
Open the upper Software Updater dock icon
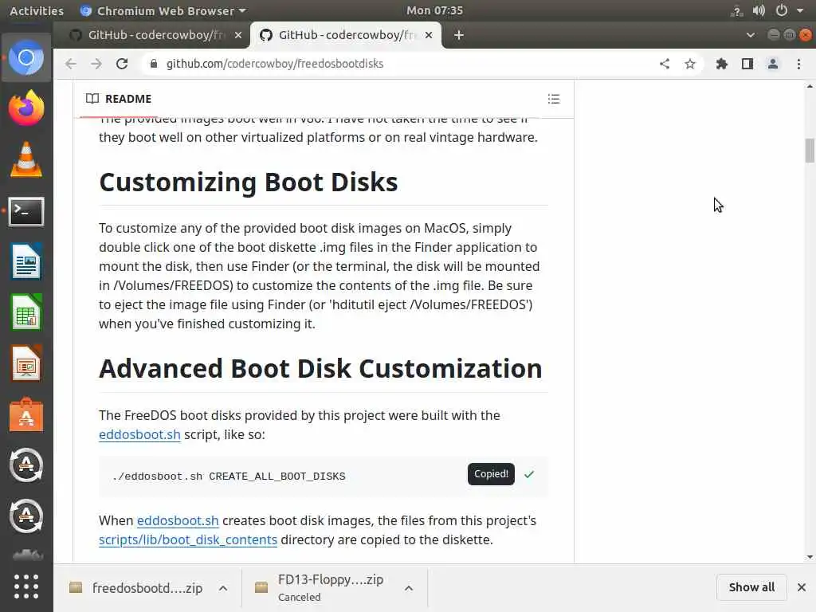pyautogui.click(x=26, y=465)
